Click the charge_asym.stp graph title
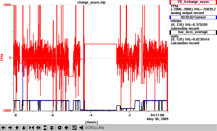 pos(91,2)
